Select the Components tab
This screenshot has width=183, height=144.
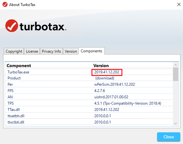[x=91, y=51]
